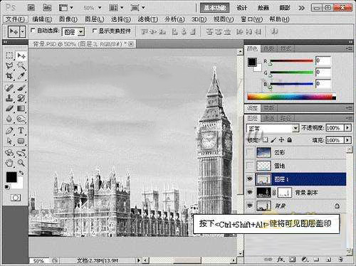Click the G value input field
The image size is (356, 266).
(x=323, y=73)
